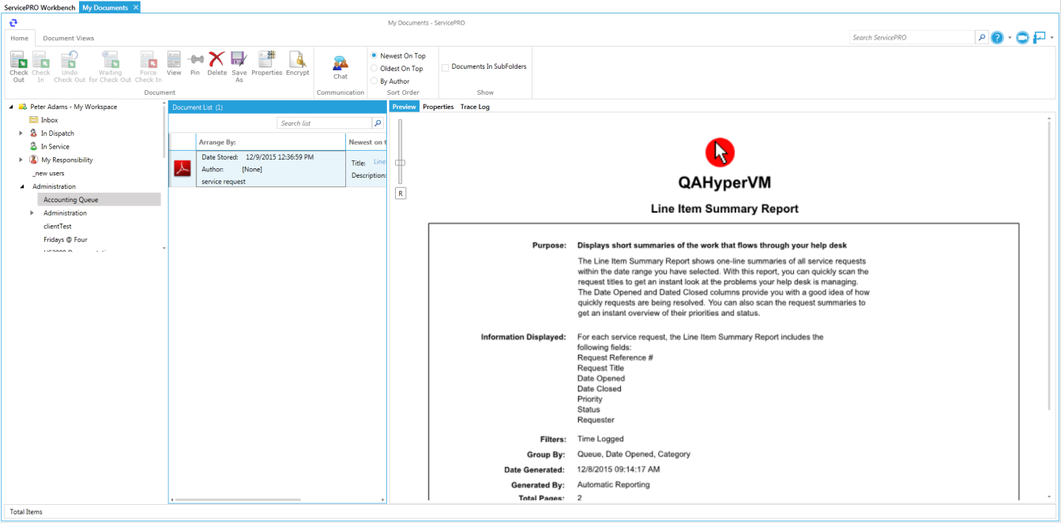The width and height of the screenshot is (1061, 523).
Task: Collapse the top-level Administration folder
Action: (21, 186)
